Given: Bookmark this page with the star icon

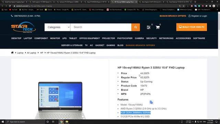Looking at the screenshot, I should pos(184,6).
